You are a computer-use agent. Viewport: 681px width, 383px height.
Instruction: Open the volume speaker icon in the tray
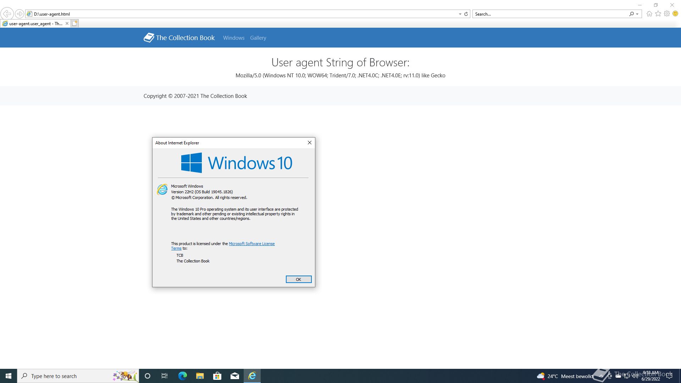click(635, 376)
